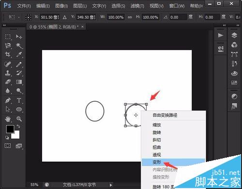
Task: Select the Horizontal Type tool
Action: [19, 100]
